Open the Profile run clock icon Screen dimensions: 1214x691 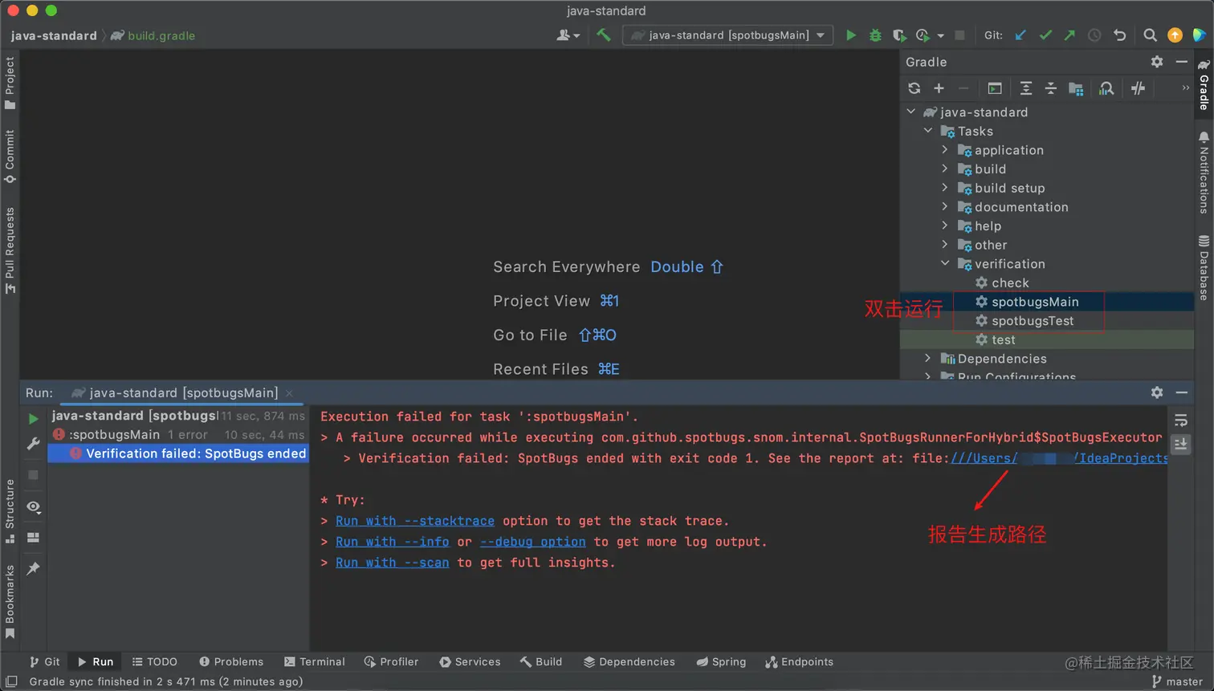(923, 35)
